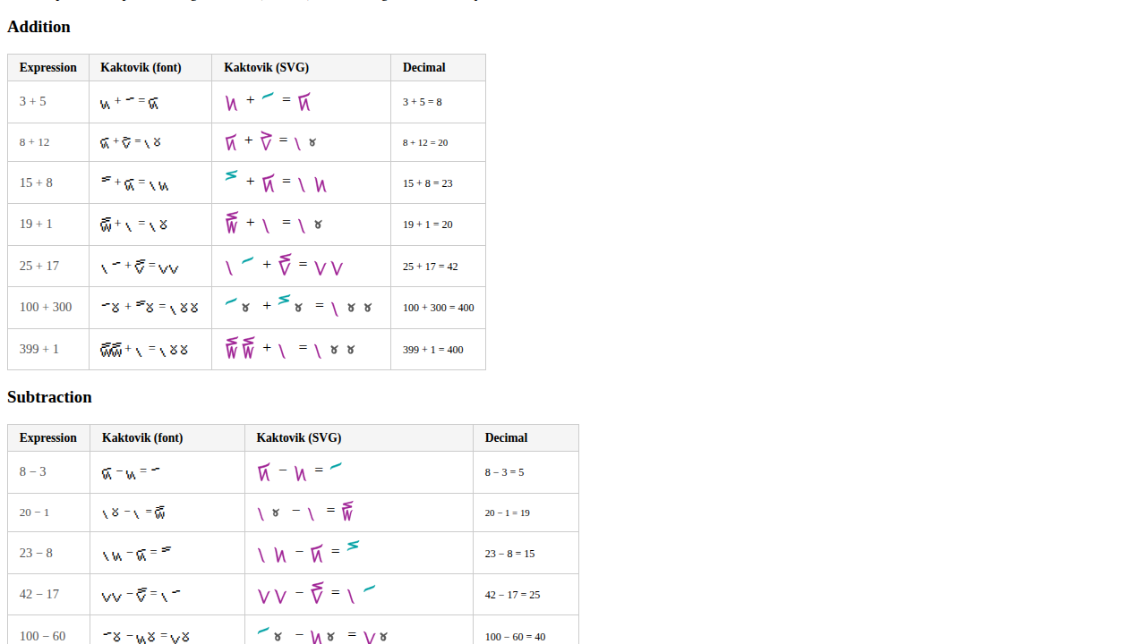Click the font-rendered equation in the 20 − 1 row
1146x644 pixels.
[x=134, y=512]
